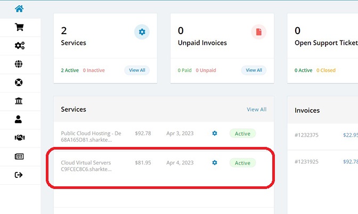Click the shopping cart sidebar icon

click(x=19, y=27)
